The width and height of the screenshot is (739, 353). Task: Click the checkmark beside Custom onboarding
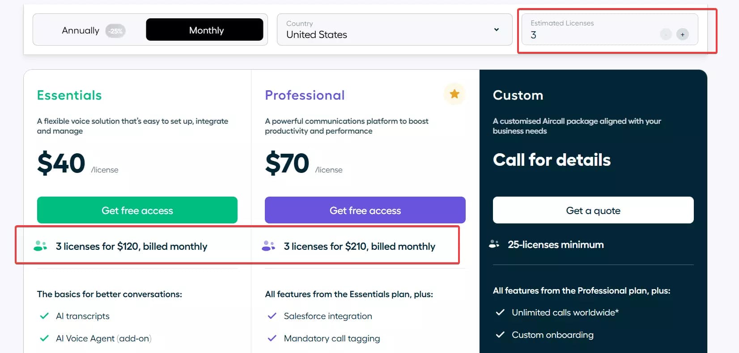tap(500, 335)
